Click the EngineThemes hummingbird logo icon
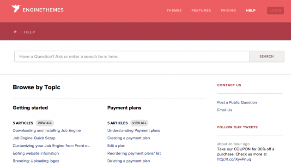This screenshot has height=167, width=291. tap(17, 8)
